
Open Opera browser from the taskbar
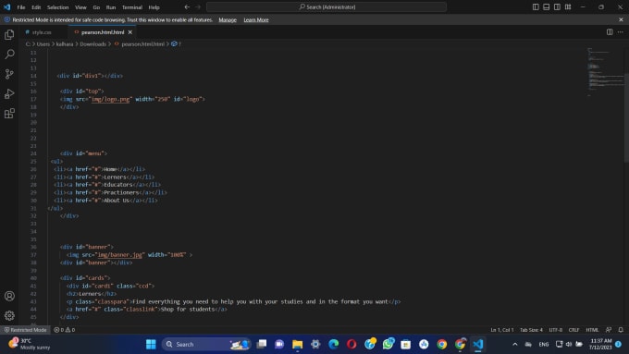click(x=351, y=345)
